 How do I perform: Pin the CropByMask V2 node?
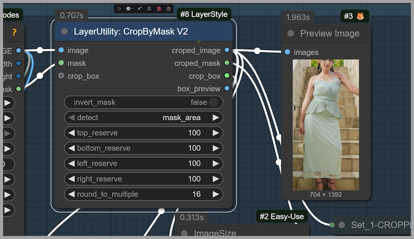pyautogui.click(x=149, y=9)
